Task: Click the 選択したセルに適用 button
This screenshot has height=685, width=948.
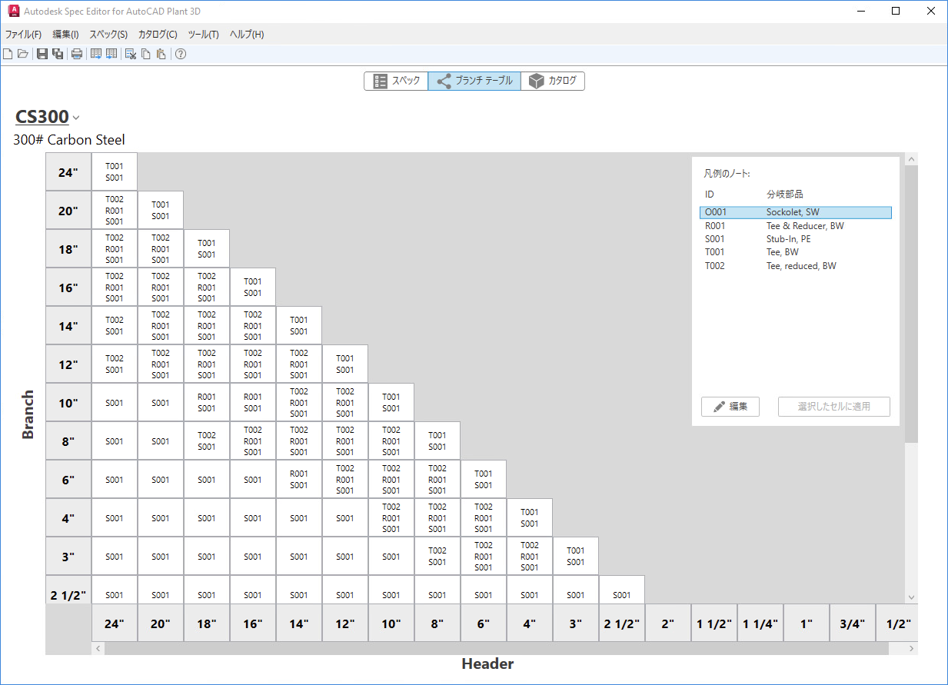Action: coord(834,407)
